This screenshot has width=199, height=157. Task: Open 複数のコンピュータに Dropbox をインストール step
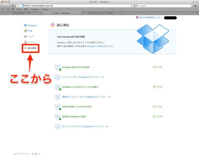coord(86,97)
